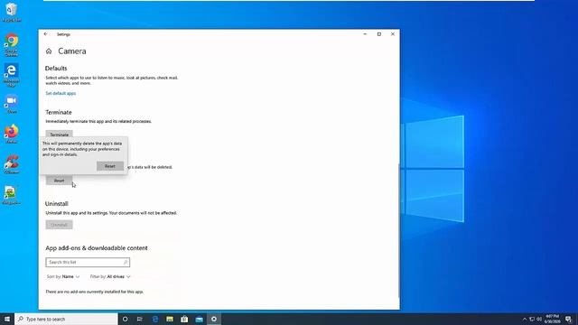Confirm Reset in the warning popup
578x325 pixels.
110,166
